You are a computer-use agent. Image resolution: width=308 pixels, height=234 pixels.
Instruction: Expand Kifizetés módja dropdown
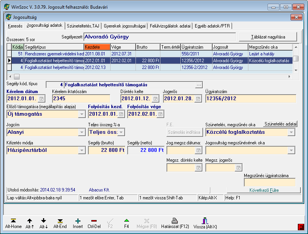coord(82,150)
